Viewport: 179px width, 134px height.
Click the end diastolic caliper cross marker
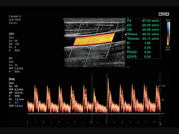[x=107, y=108]
